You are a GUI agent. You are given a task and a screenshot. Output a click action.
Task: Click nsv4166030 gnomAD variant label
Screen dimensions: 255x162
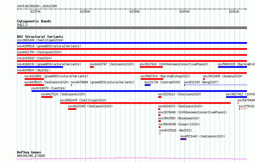pyautogui.click(x=49, y=64)
